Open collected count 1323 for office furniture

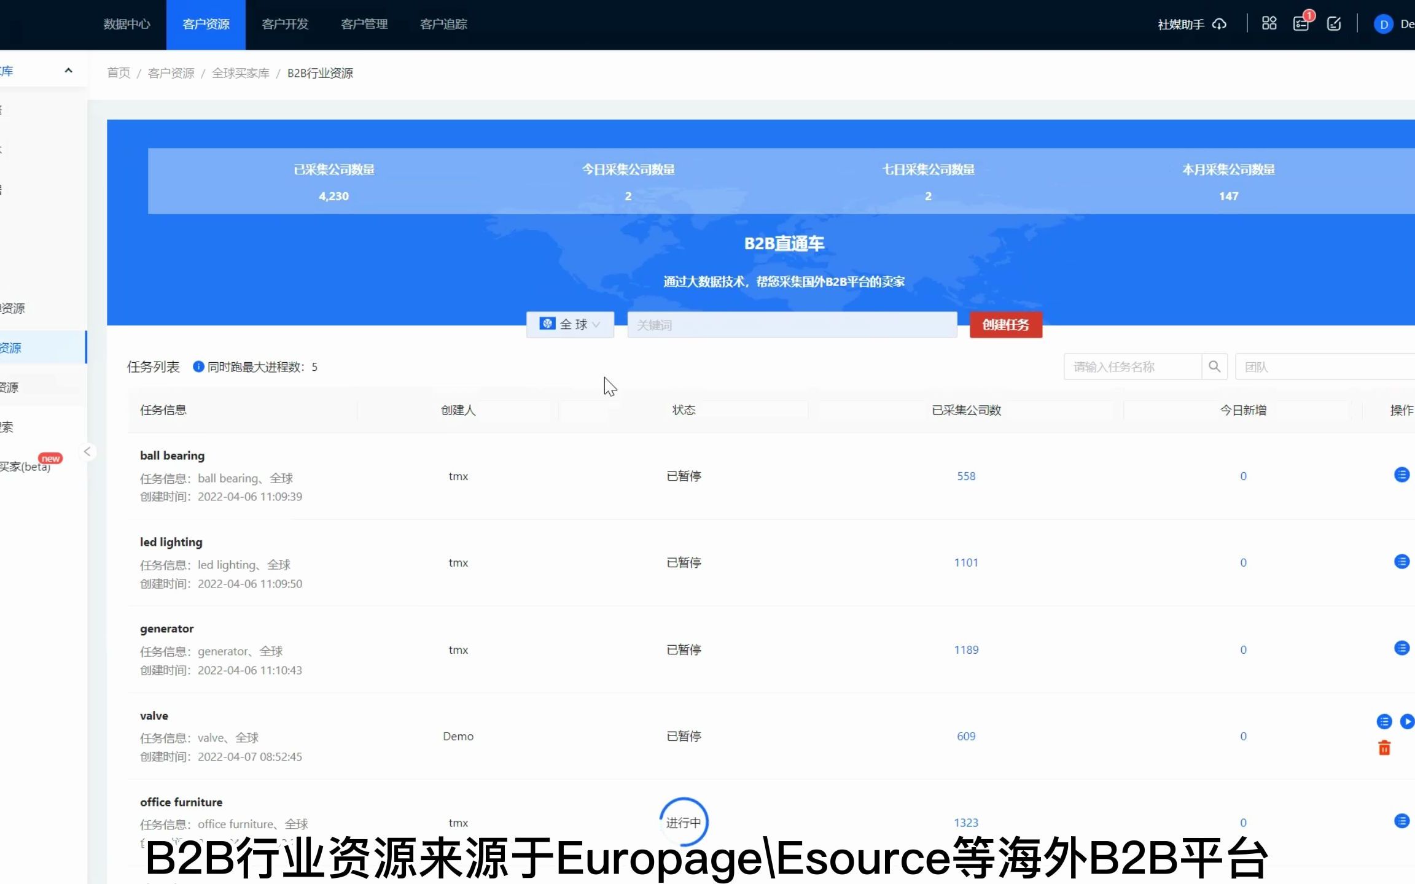pos(966,823)
